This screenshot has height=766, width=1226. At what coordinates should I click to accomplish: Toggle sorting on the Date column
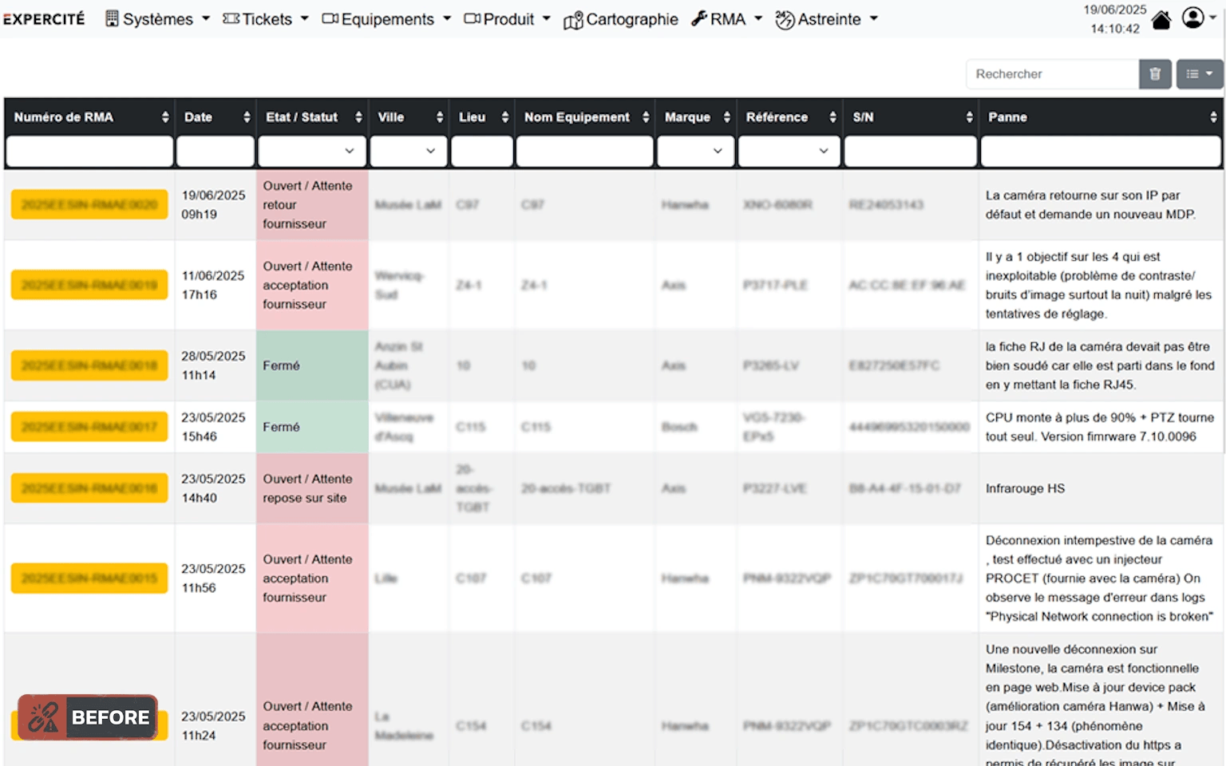tap(245, 116)
